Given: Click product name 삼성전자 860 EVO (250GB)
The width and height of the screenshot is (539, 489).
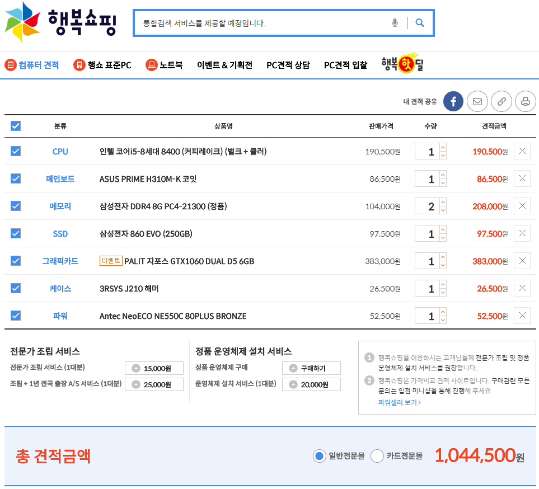Looking at the screenshot, I should pos(146,234).
